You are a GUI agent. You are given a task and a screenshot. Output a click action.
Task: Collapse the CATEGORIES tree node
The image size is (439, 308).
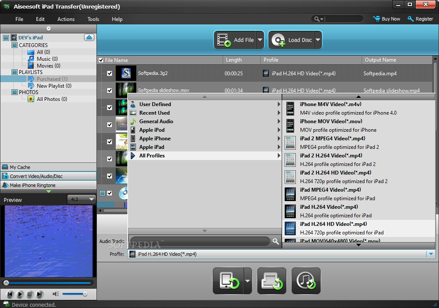point(15,45)
